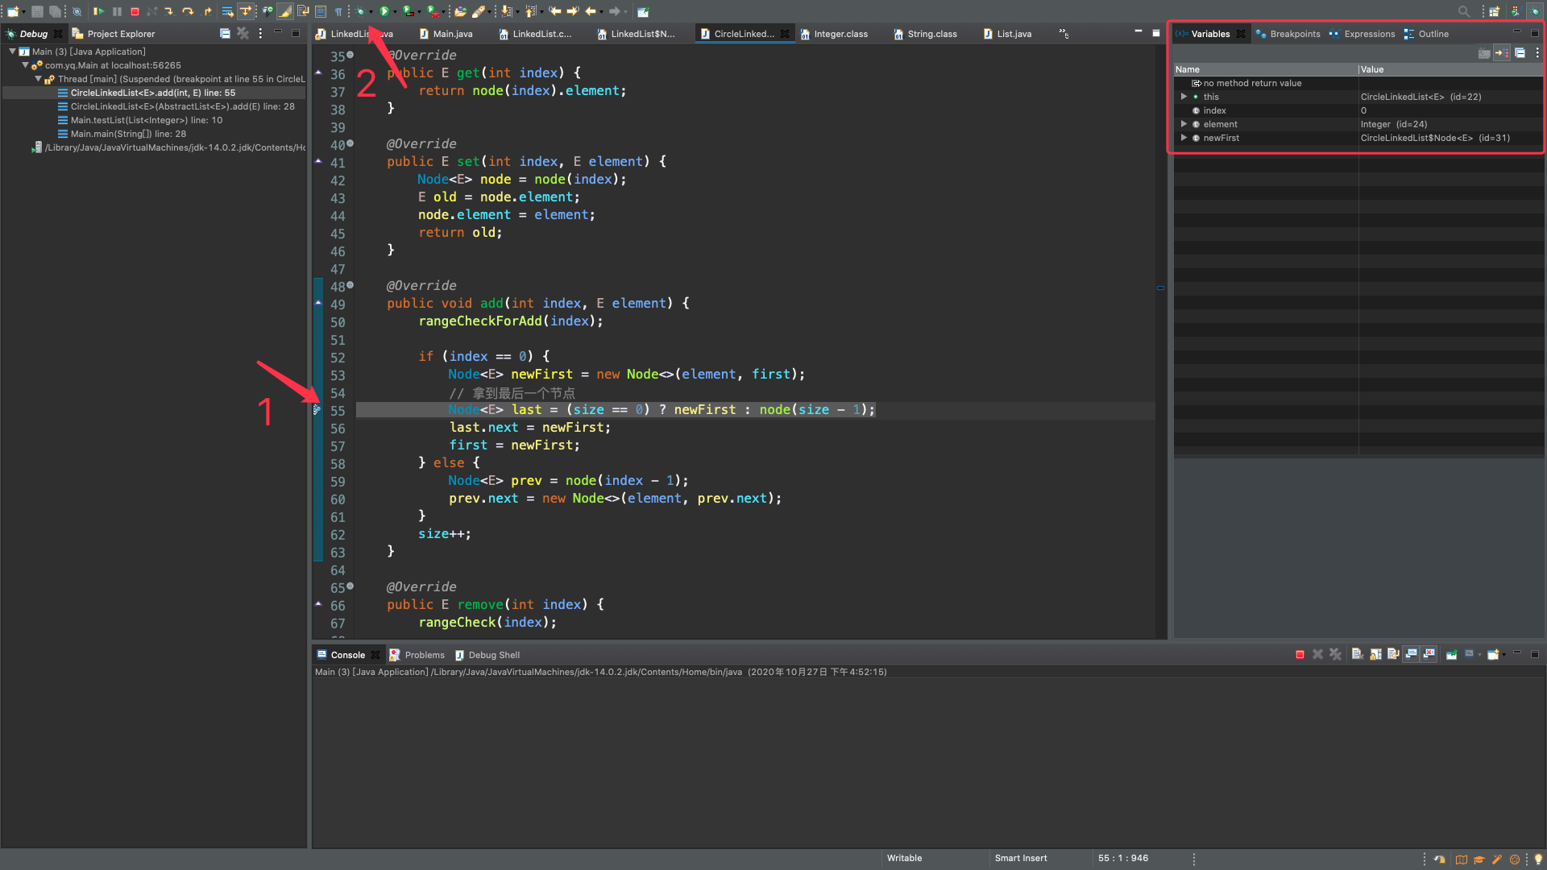The width and height of the screenshot is (1547, 870).
Task: Switch to the Debug Shell tab
Action: (x=487, y=655)
